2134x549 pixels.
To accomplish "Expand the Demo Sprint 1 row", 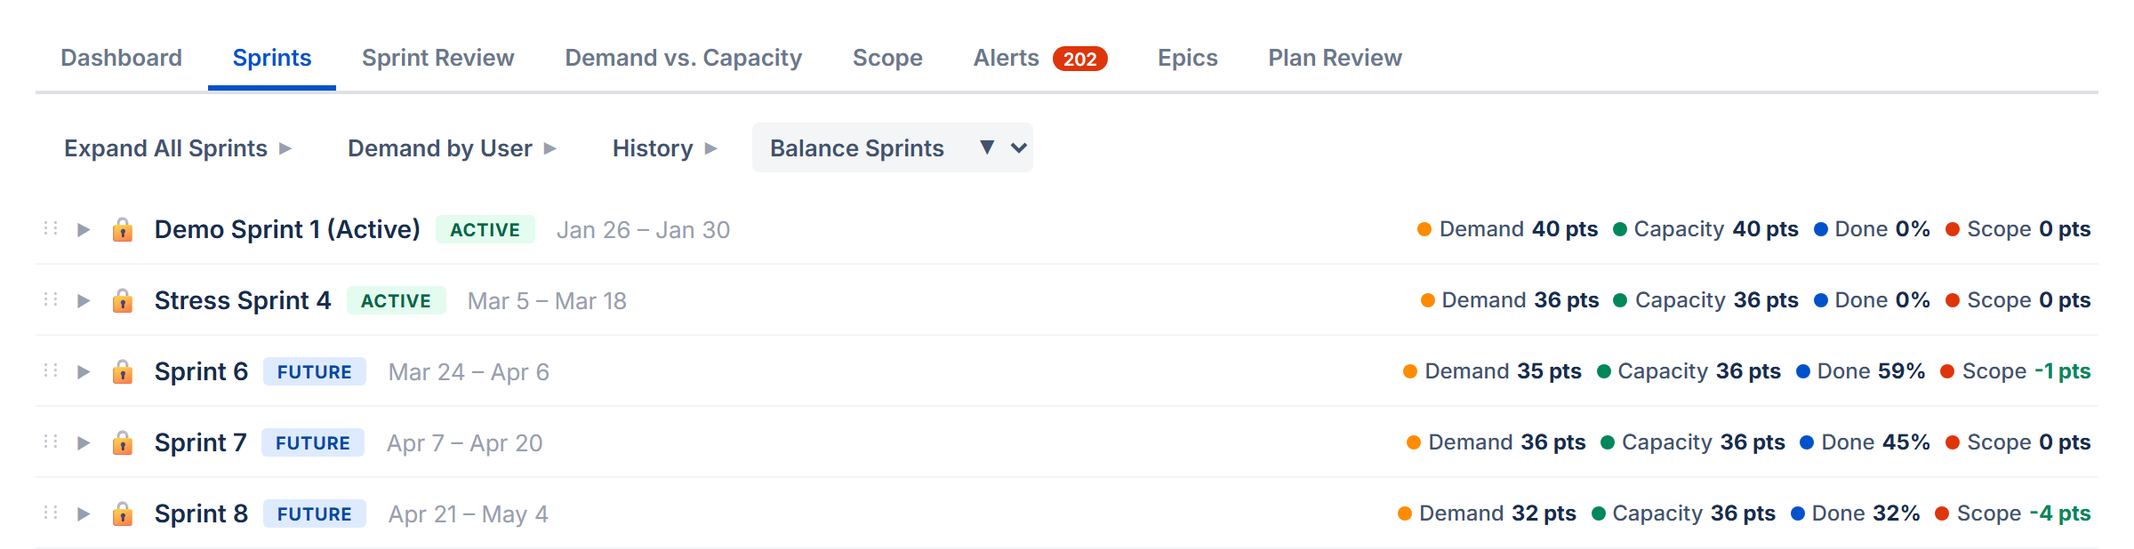I will coord(84,229).
